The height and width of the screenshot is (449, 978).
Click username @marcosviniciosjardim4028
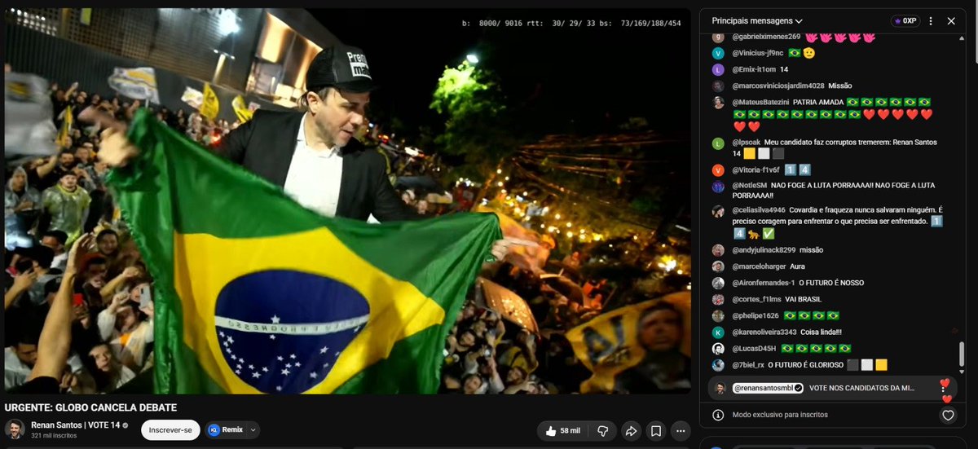tap(778, 86)
